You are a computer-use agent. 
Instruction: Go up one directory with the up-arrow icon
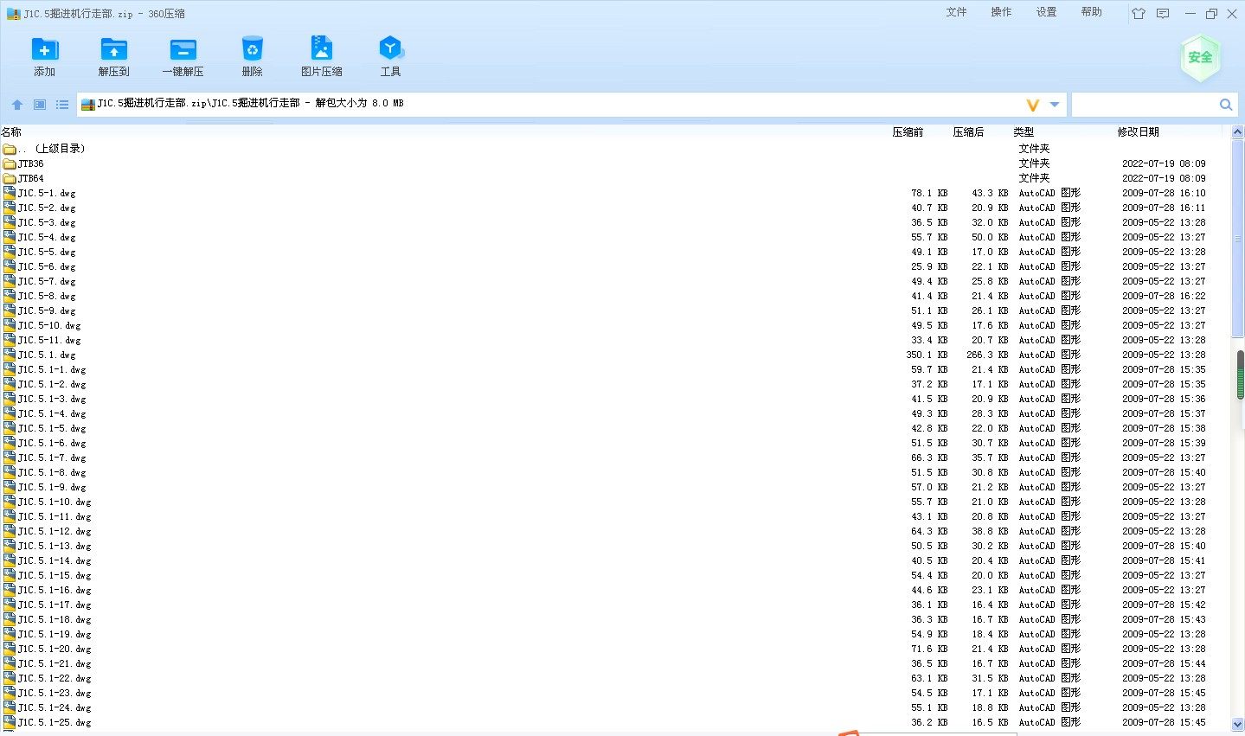pos(17,105)
